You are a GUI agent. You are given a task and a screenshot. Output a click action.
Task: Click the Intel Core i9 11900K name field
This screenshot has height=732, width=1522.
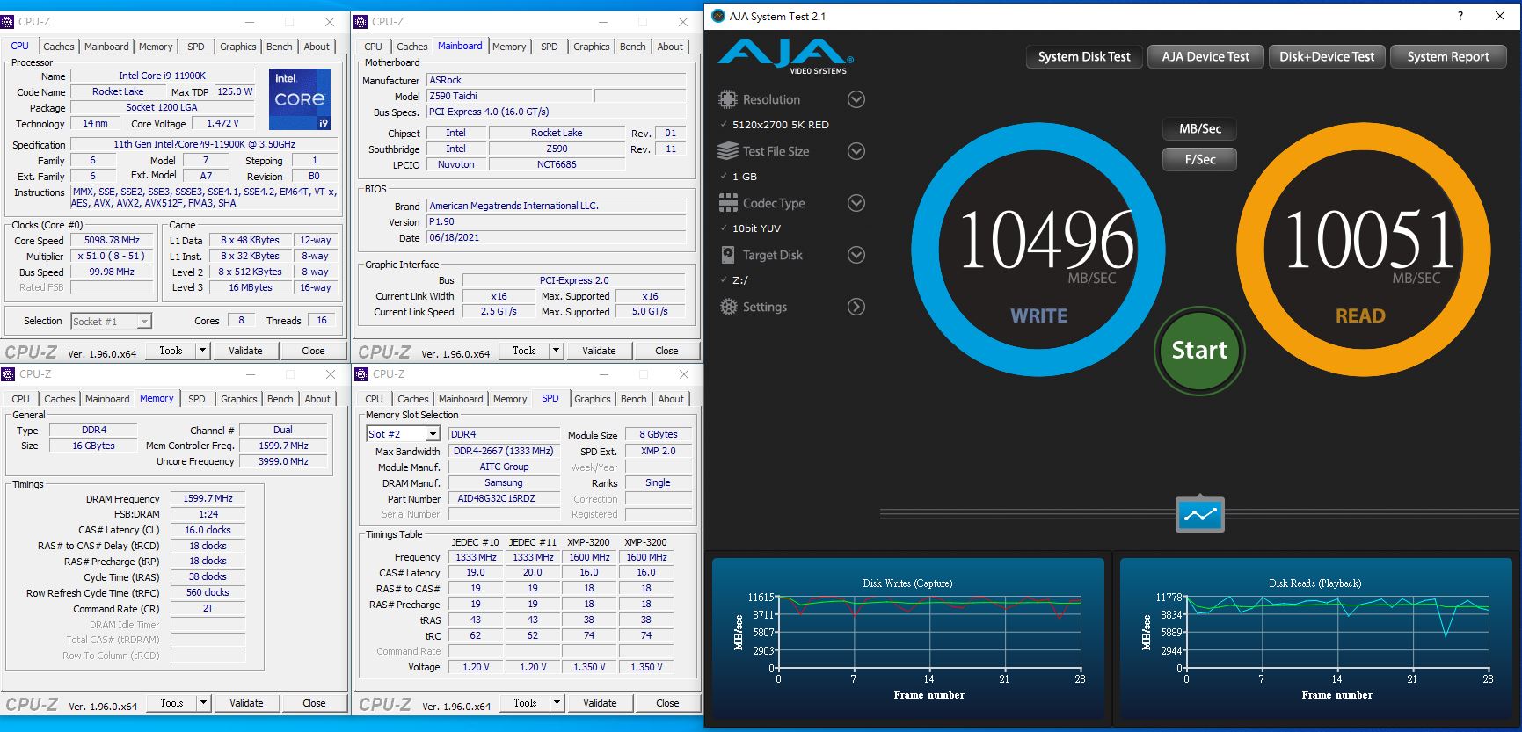coord(163,76)
